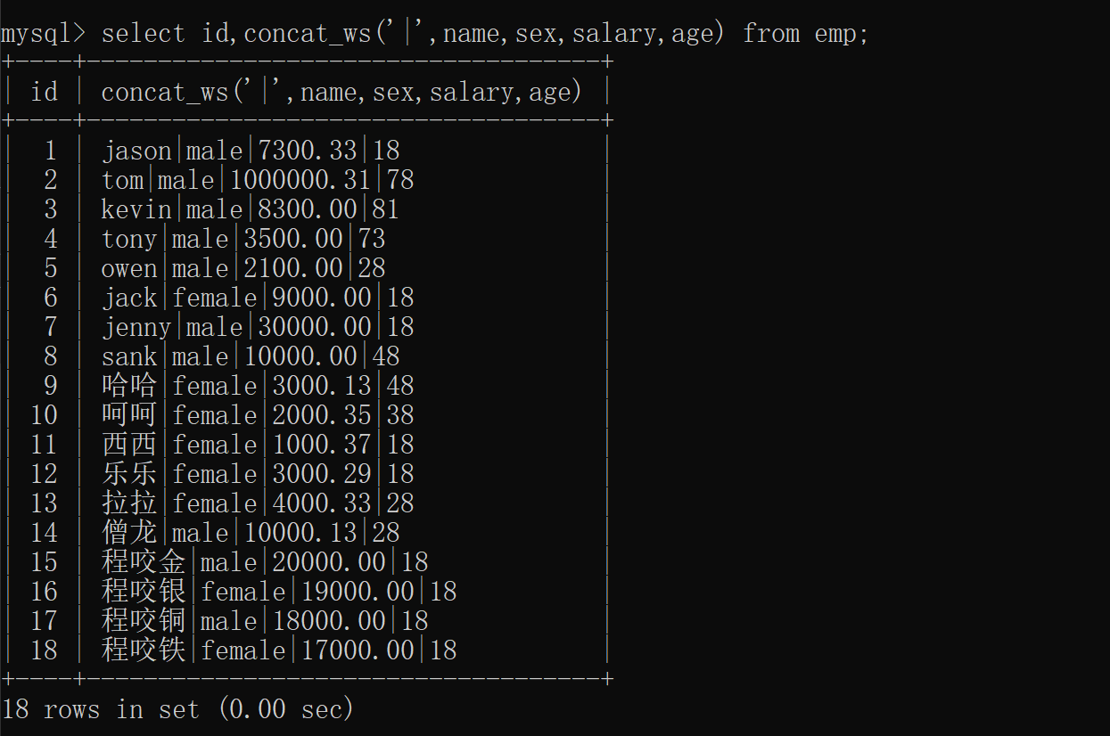Click id value 12 in 乐乐's row

[44, 474]
